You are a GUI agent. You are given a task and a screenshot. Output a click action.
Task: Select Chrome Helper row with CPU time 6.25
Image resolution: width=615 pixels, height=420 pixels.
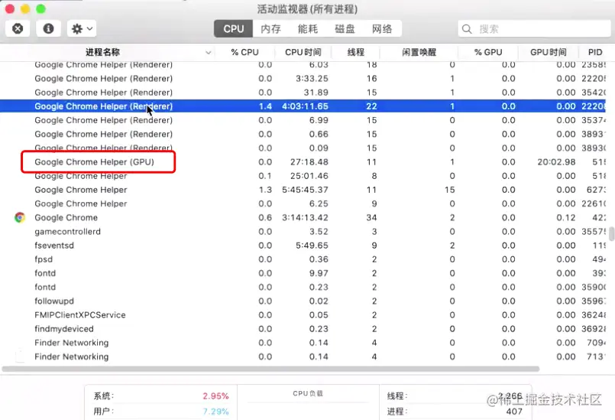pos(303,203)
